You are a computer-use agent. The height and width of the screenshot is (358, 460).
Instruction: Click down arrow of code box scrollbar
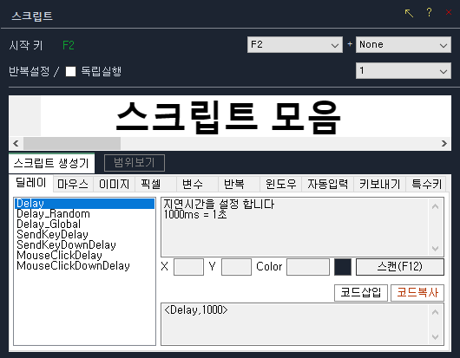point(436,337)
